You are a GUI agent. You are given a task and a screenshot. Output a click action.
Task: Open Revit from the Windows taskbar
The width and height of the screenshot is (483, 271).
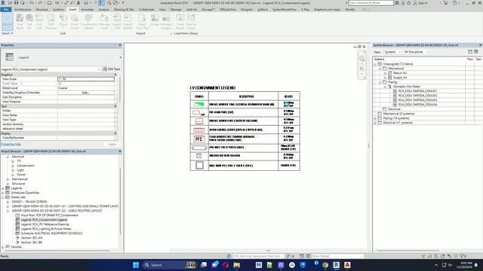point(336,265)
